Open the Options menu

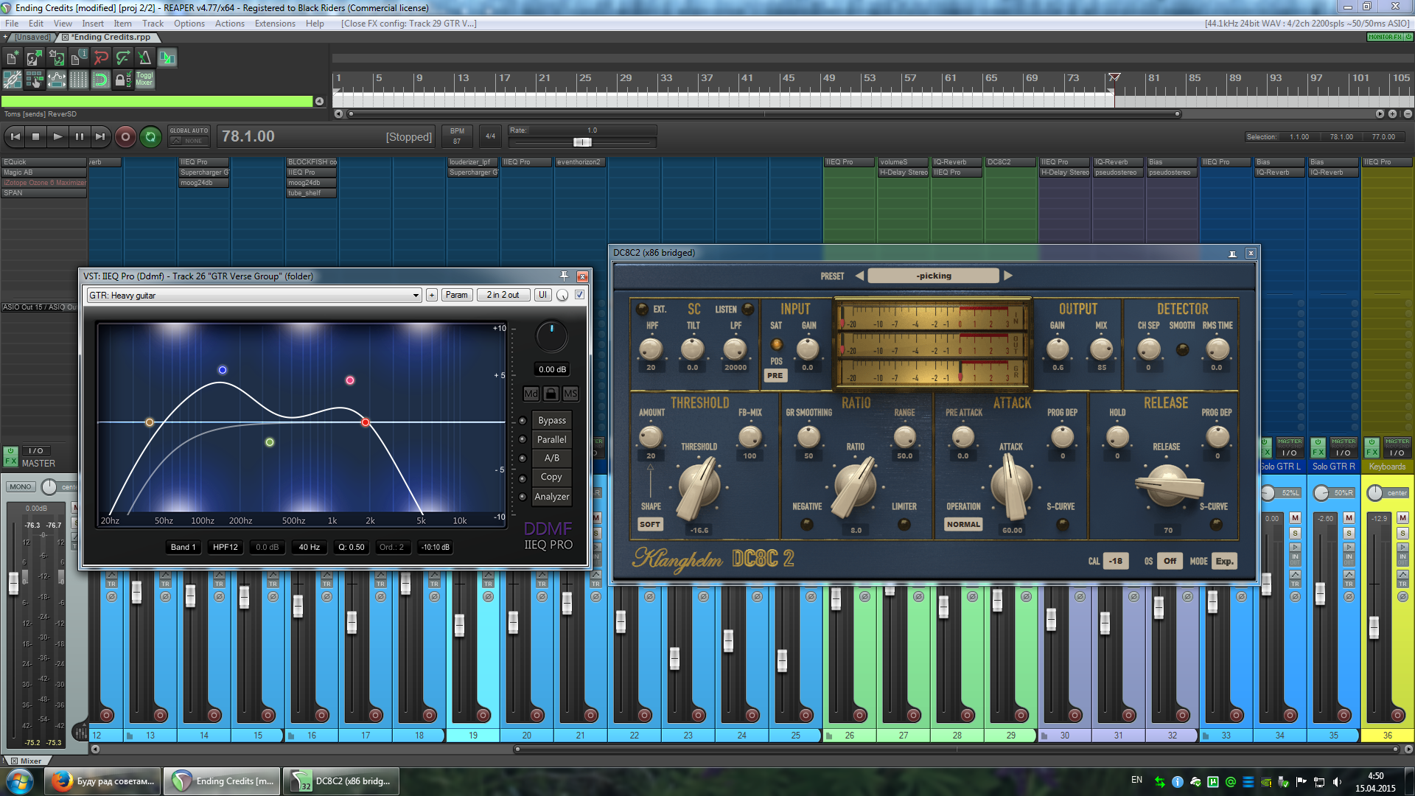point(189,24)
